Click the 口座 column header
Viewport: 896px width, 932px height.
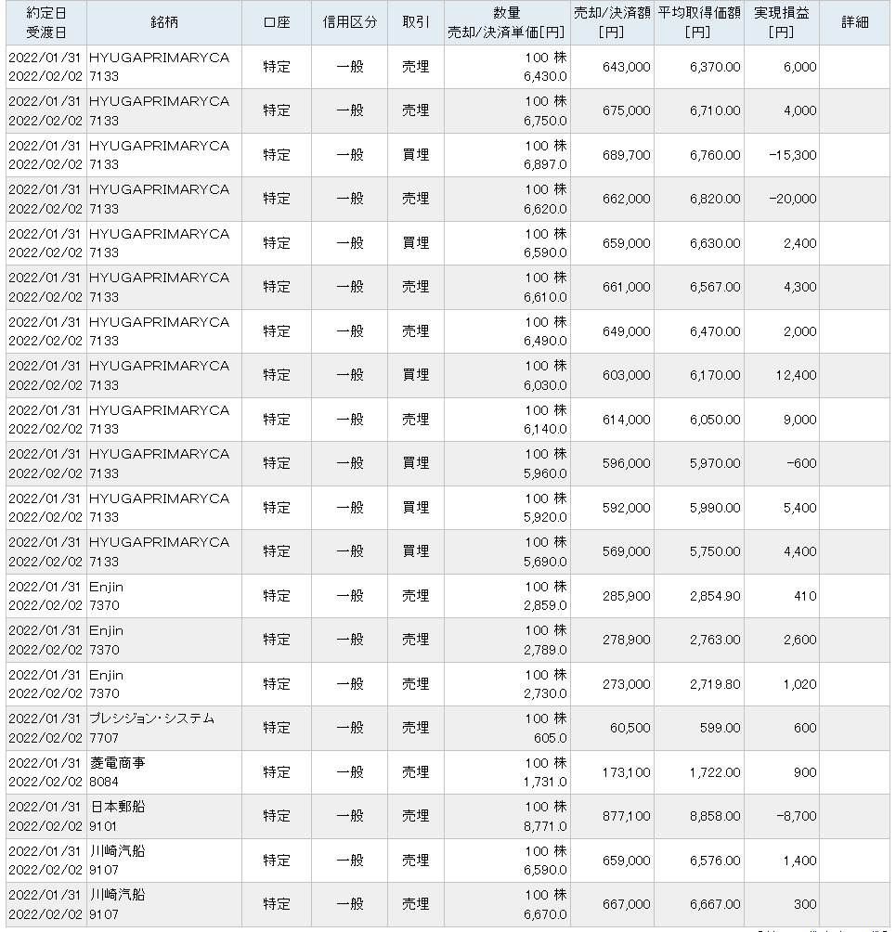pos(277,22)
